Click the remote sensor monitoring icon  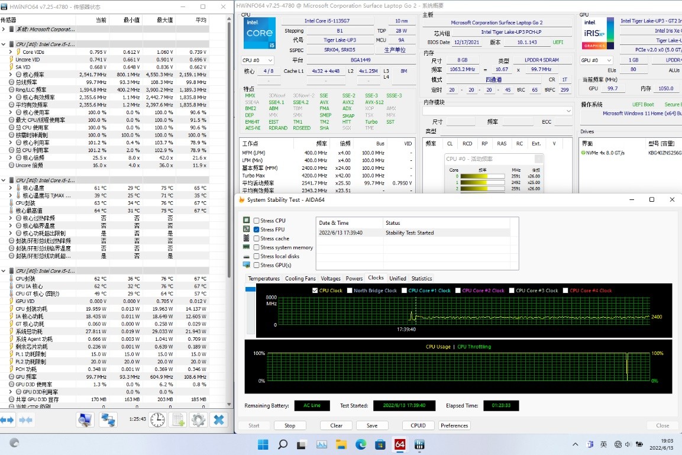pyautogui.click(x=108, y=419)
